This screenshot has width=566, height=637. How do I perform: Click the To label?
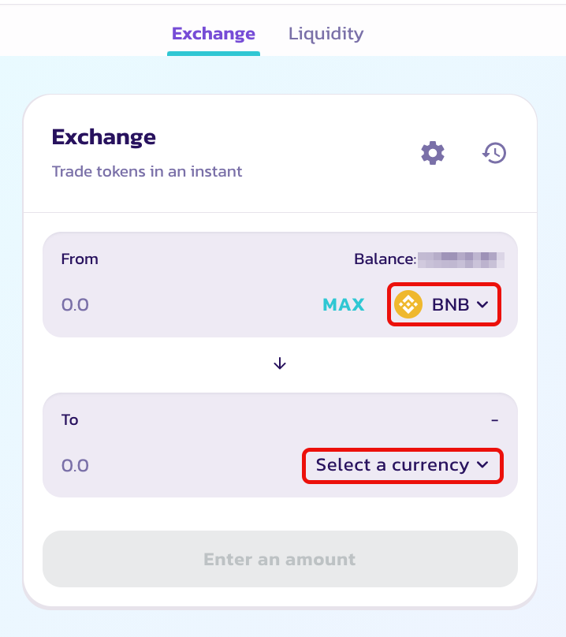(x=69, y=419)
